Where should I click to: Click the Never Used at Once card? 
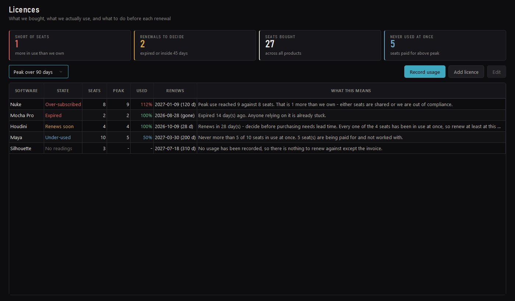[x=445, y=45]
